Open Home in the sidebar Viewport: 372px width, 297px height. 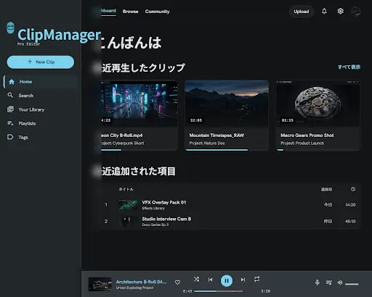tap(41, 82)
